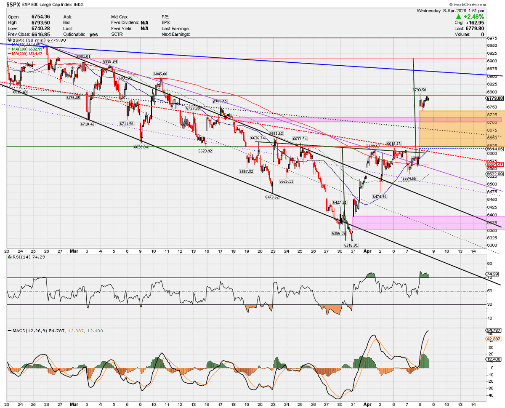Click the 6885.94 price label
The image size is (505, 408).
click(x=110, y=61)
